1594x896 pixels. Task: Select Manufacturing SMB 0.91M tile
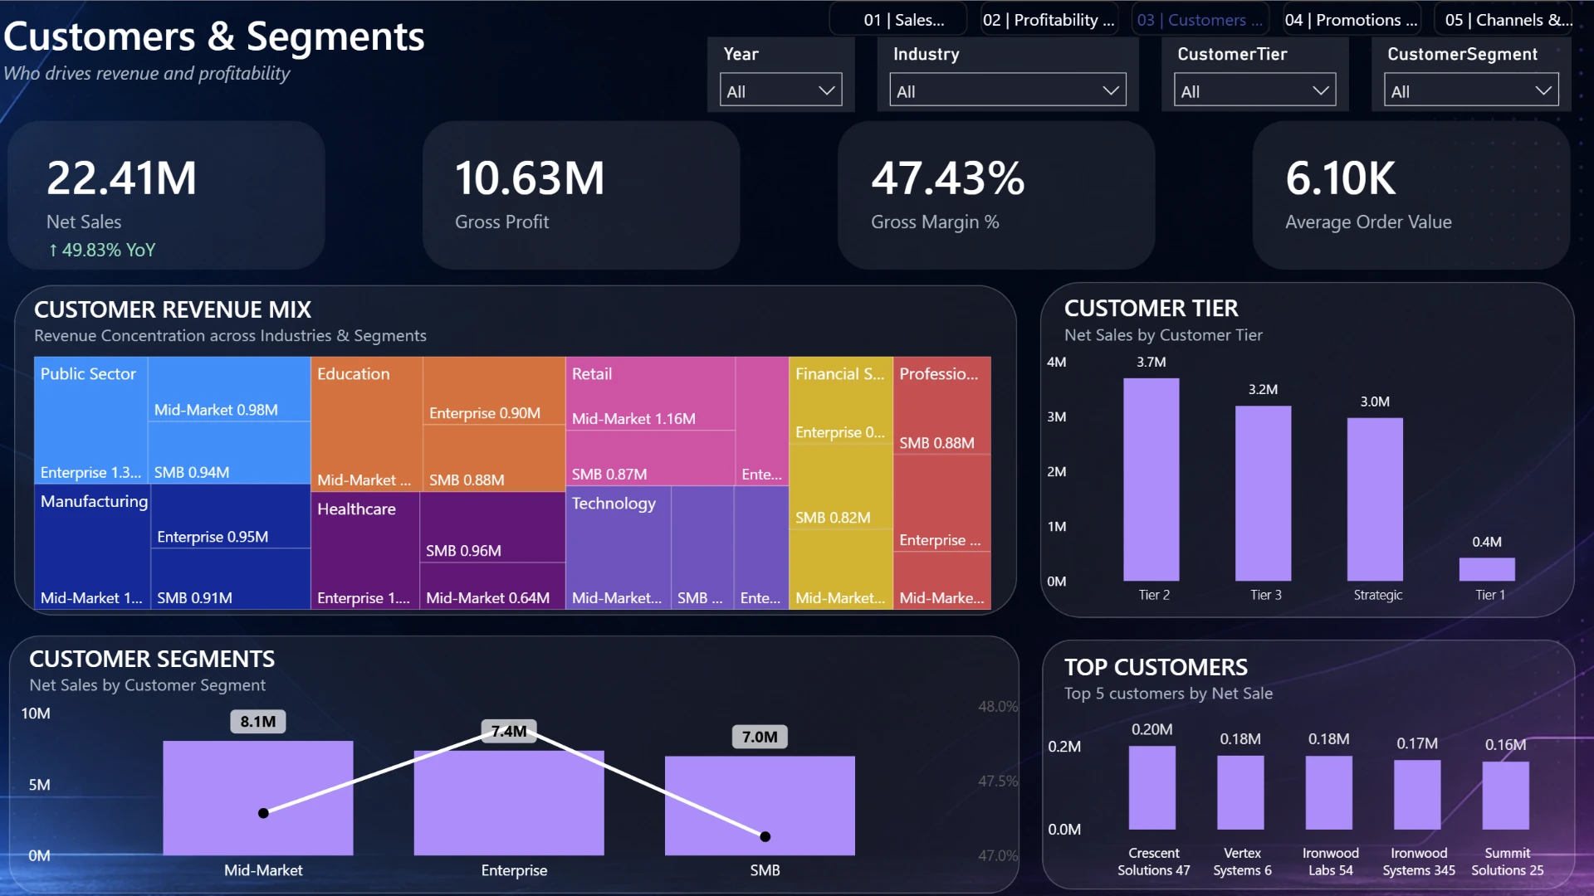click(231, 579)
